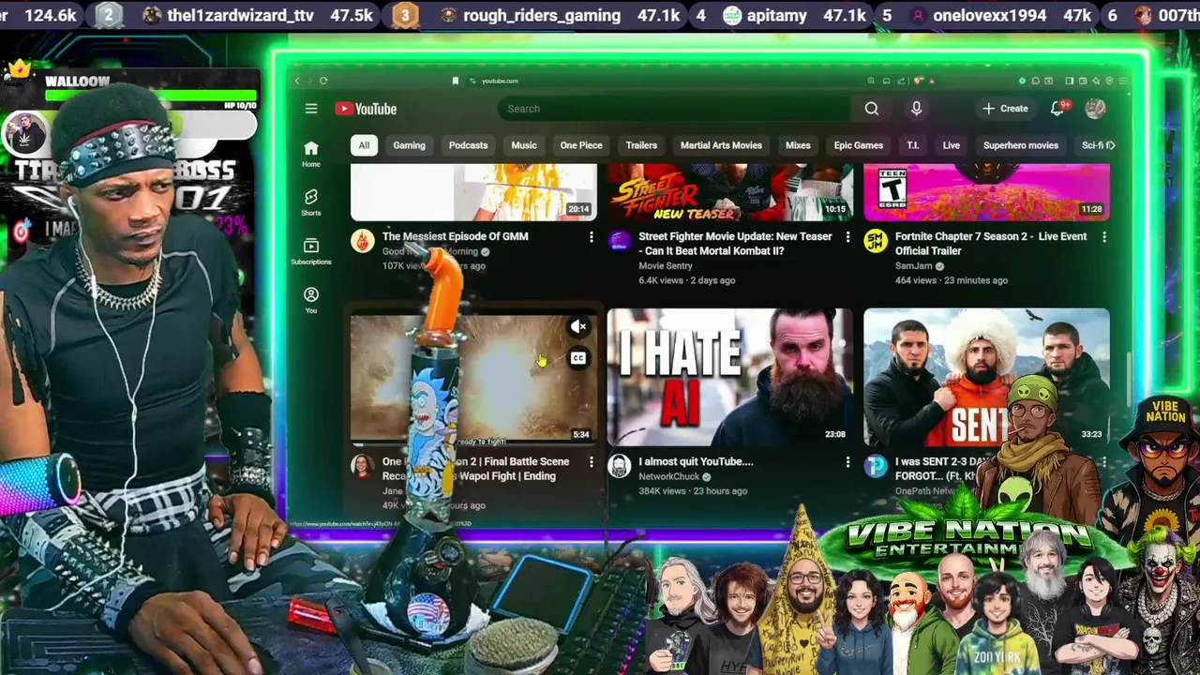Screen dimensions: 1200x675
Task: Open SamJam channel avatar
Action: click(x=876, y=240)
